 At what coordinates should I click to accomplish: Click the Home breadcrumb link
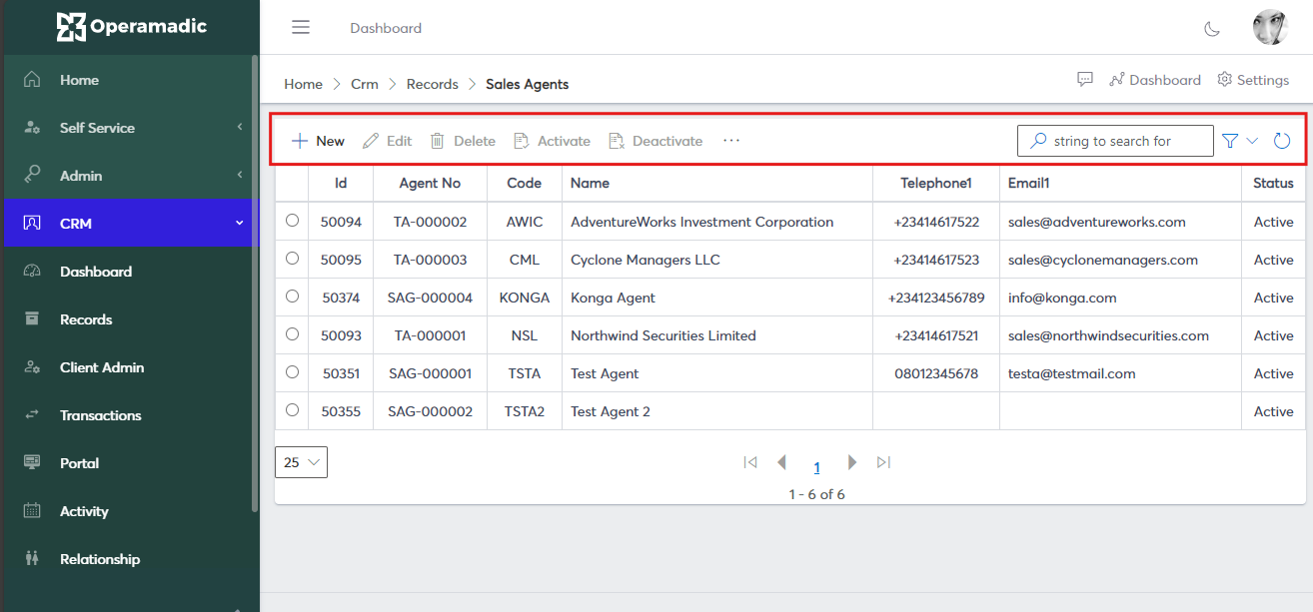(303, 84)
